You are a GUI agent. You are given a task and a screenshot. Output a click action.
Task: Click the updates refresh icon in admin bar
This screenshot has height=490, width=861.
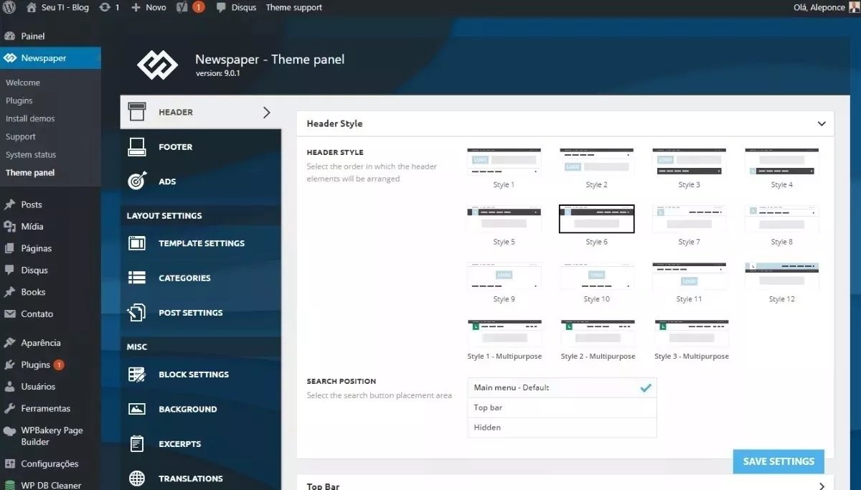click(x=105, y=7)
